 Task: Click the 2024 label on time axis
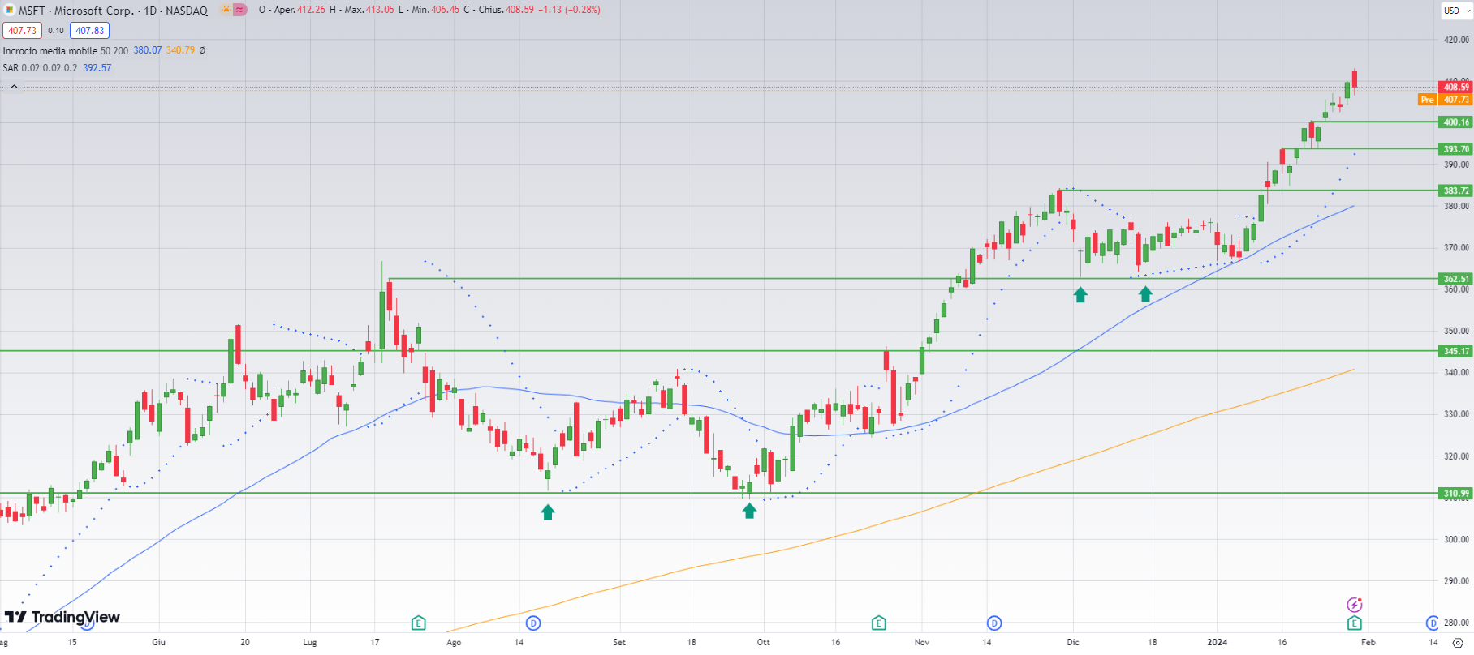(x=1218, y=642)
